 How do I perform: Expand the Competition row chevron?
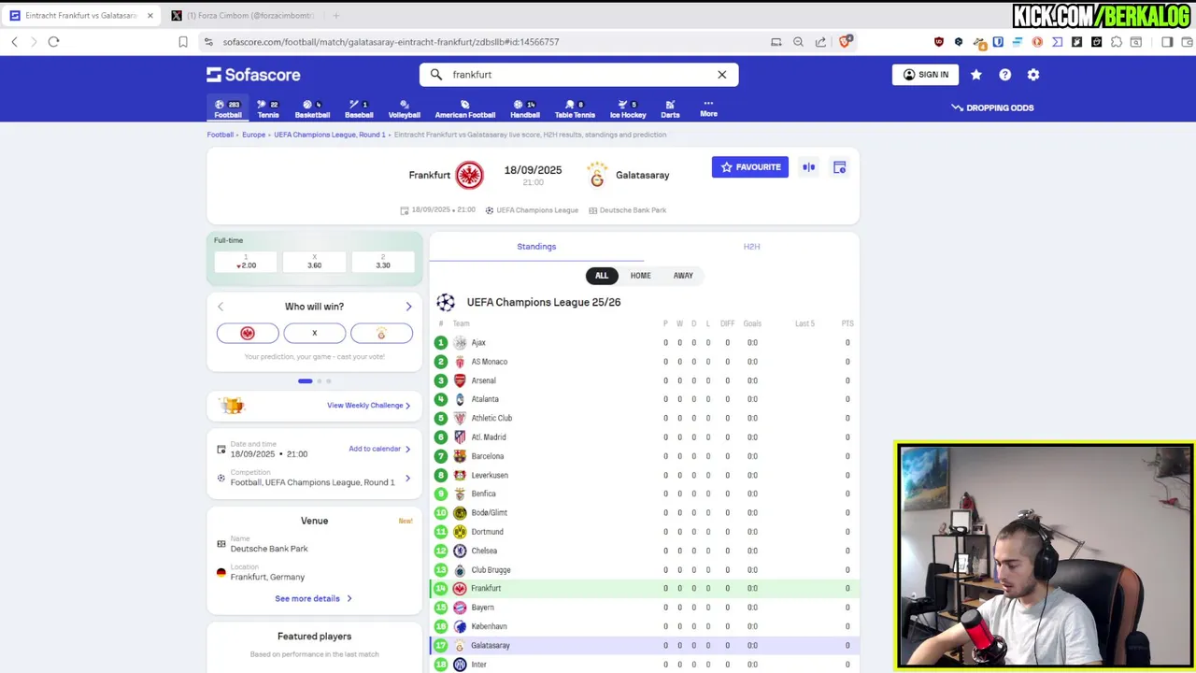point(407,478)
